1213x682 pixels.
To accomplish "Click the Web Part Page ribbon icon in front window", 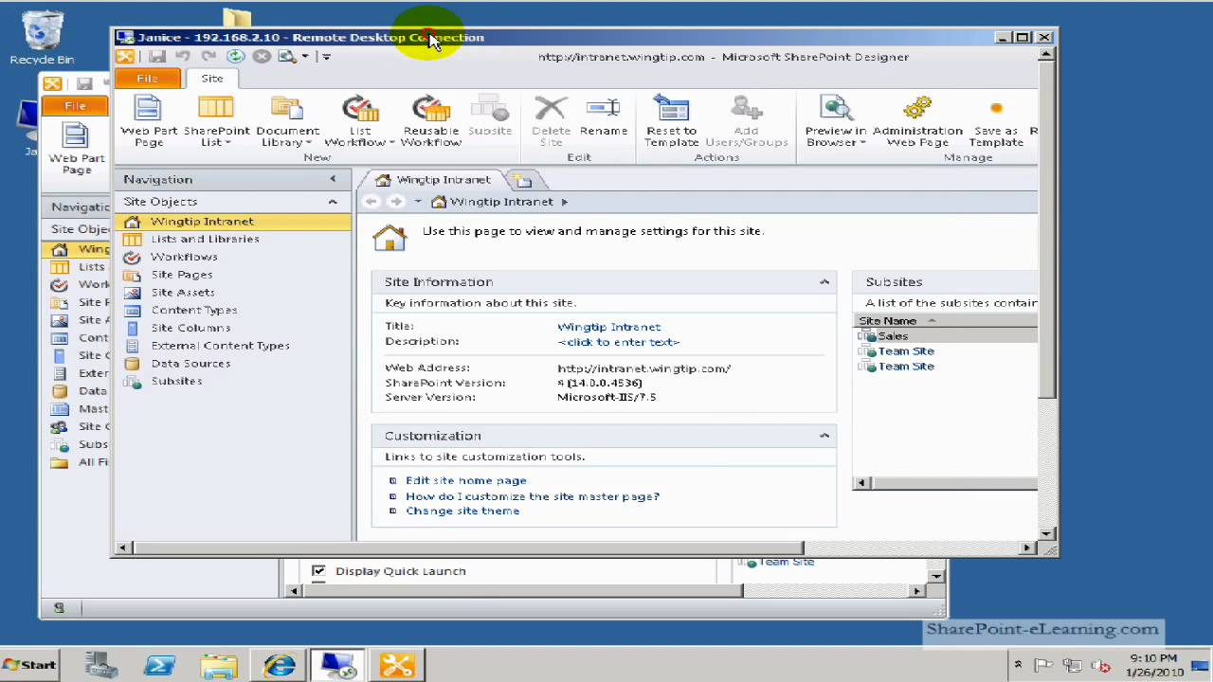I will click(149, 121).
